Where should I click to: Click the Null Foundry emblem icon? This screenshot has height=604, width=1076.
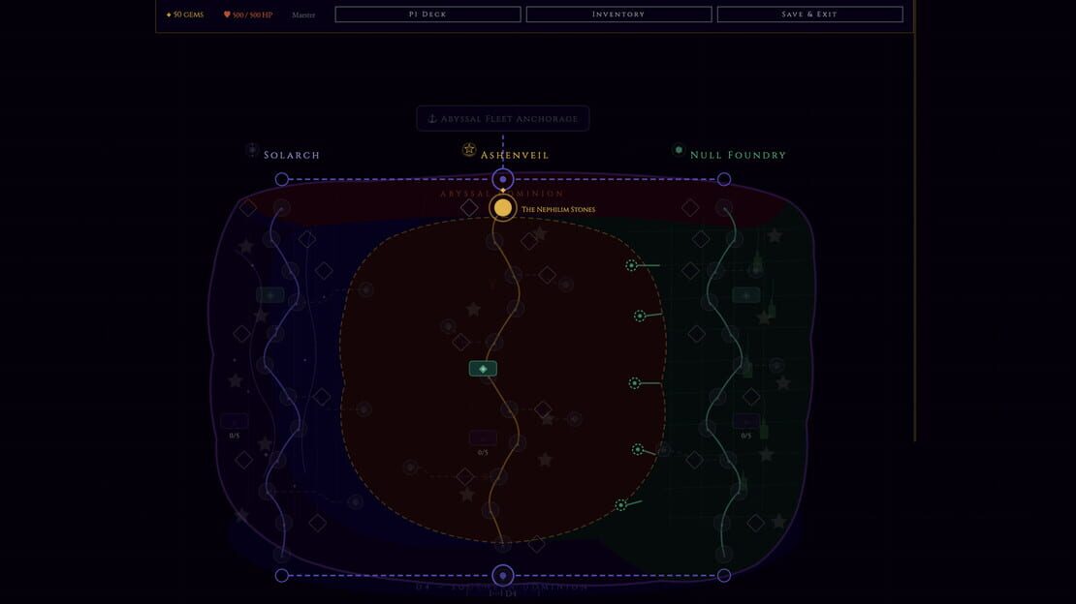[678, 150]
